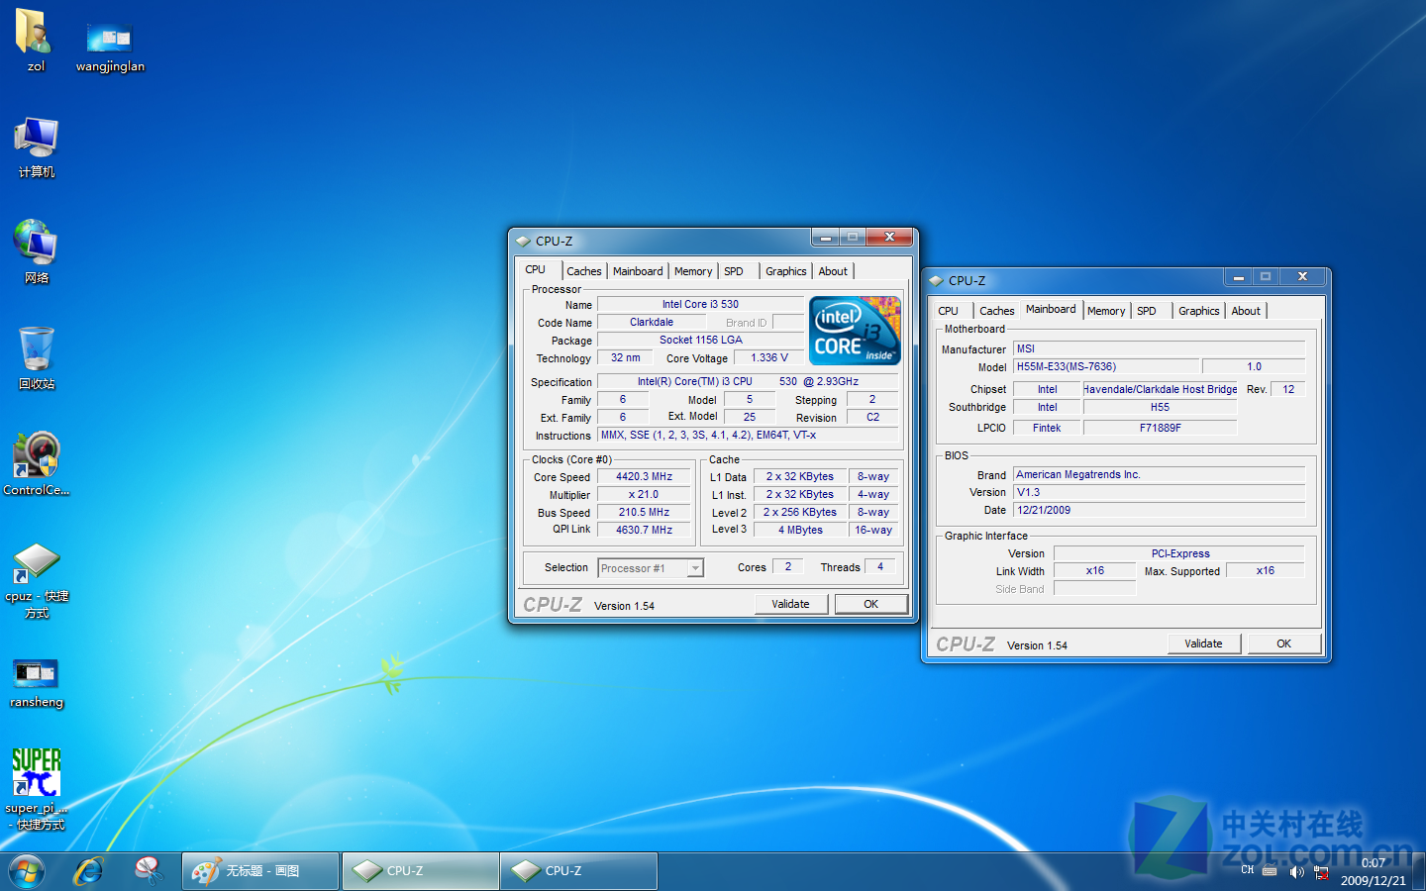Click the empty Side Band field

tap(1095, 588)
